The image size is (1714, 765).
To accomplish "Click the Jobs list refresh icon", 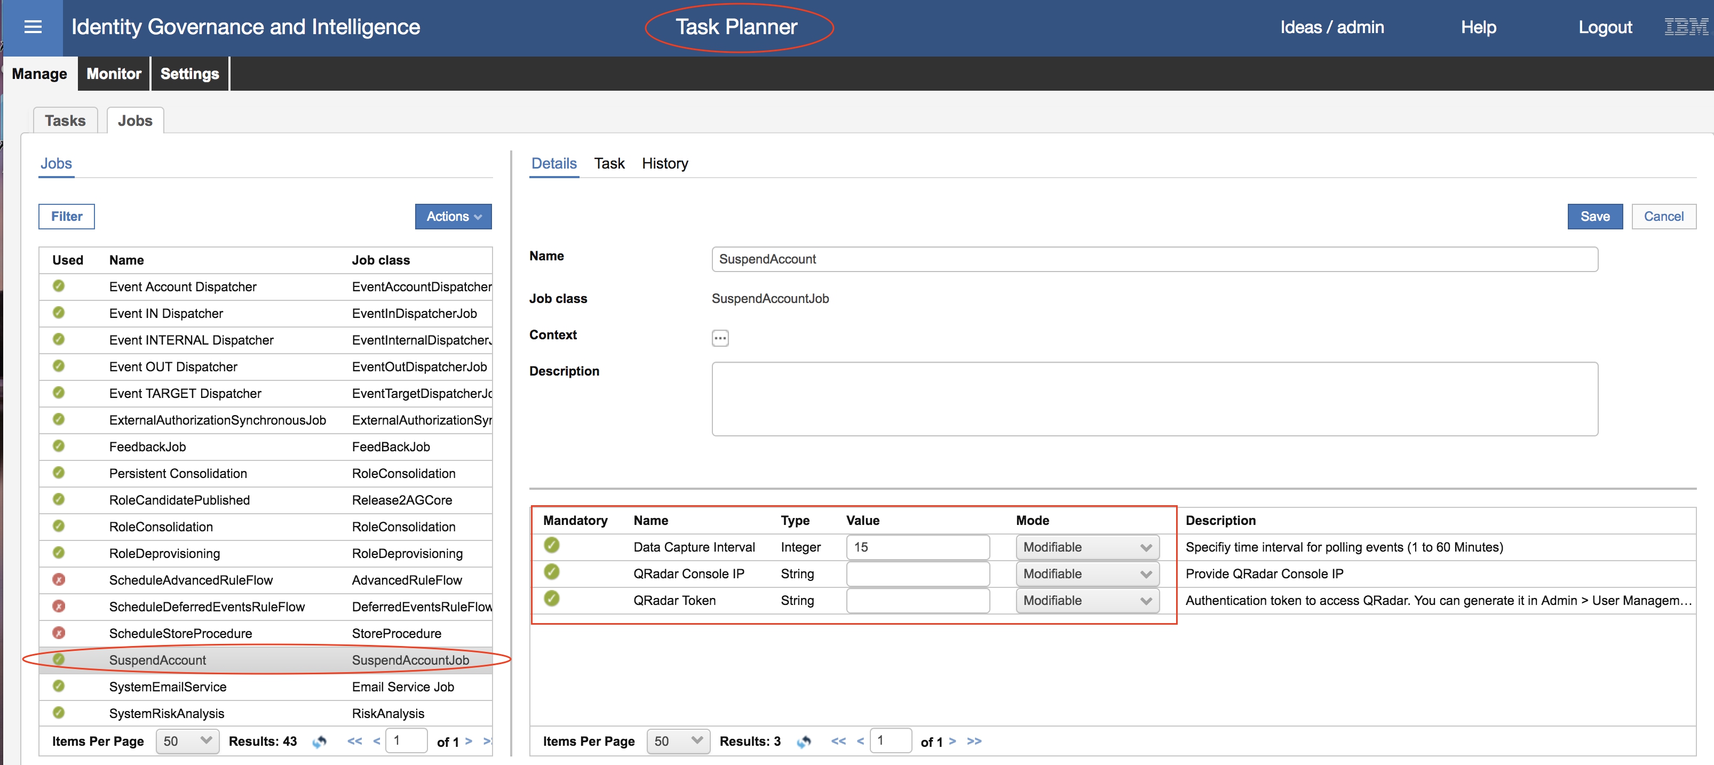I will [320, 741].
